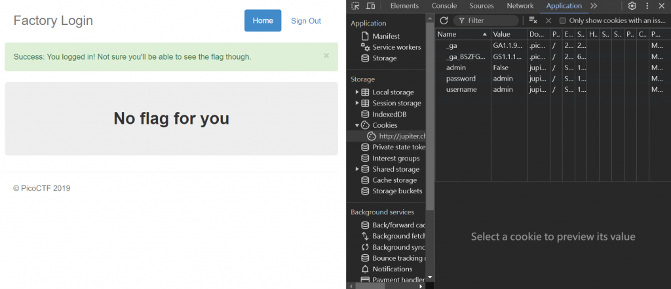This screenshot has width=671, height=289.
Task: Click the GS1.1.1 value cell
Action: [x=508, y=56]
